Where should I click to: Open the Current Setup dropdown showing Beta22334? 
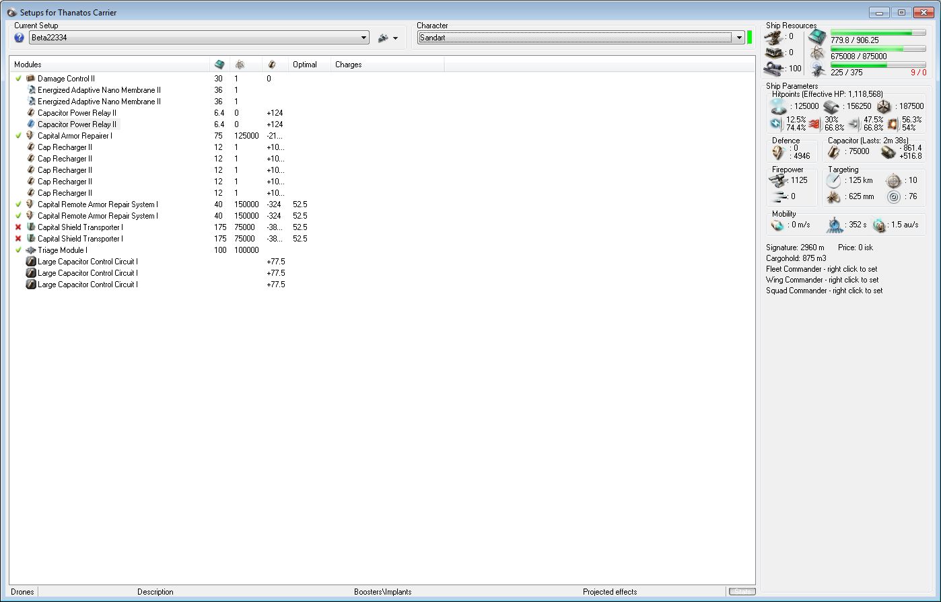pos(199,38)
